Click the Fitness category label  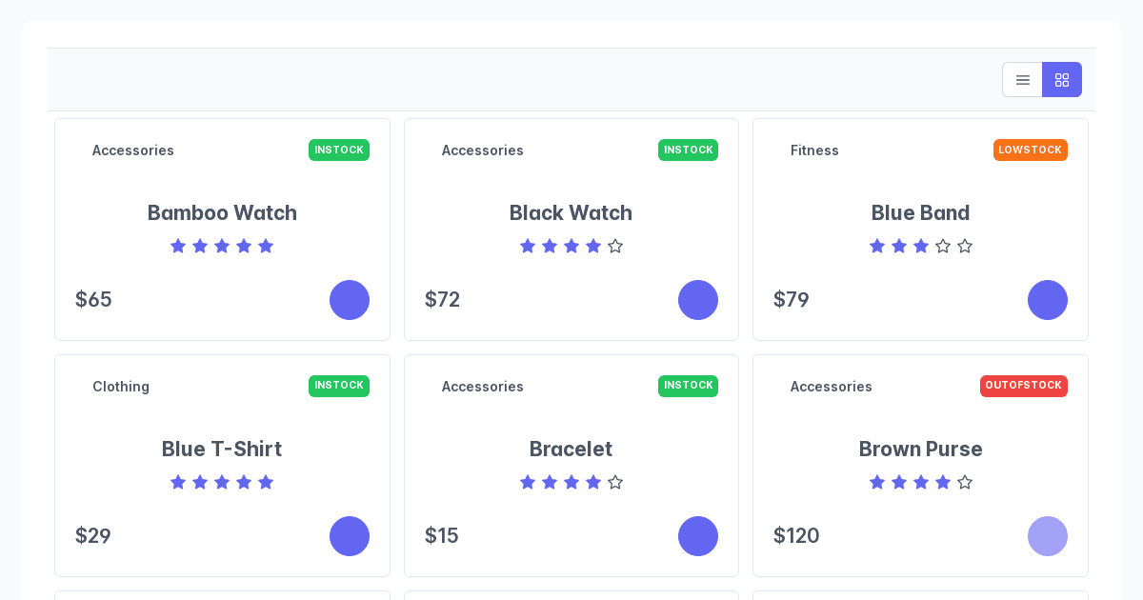814,150
